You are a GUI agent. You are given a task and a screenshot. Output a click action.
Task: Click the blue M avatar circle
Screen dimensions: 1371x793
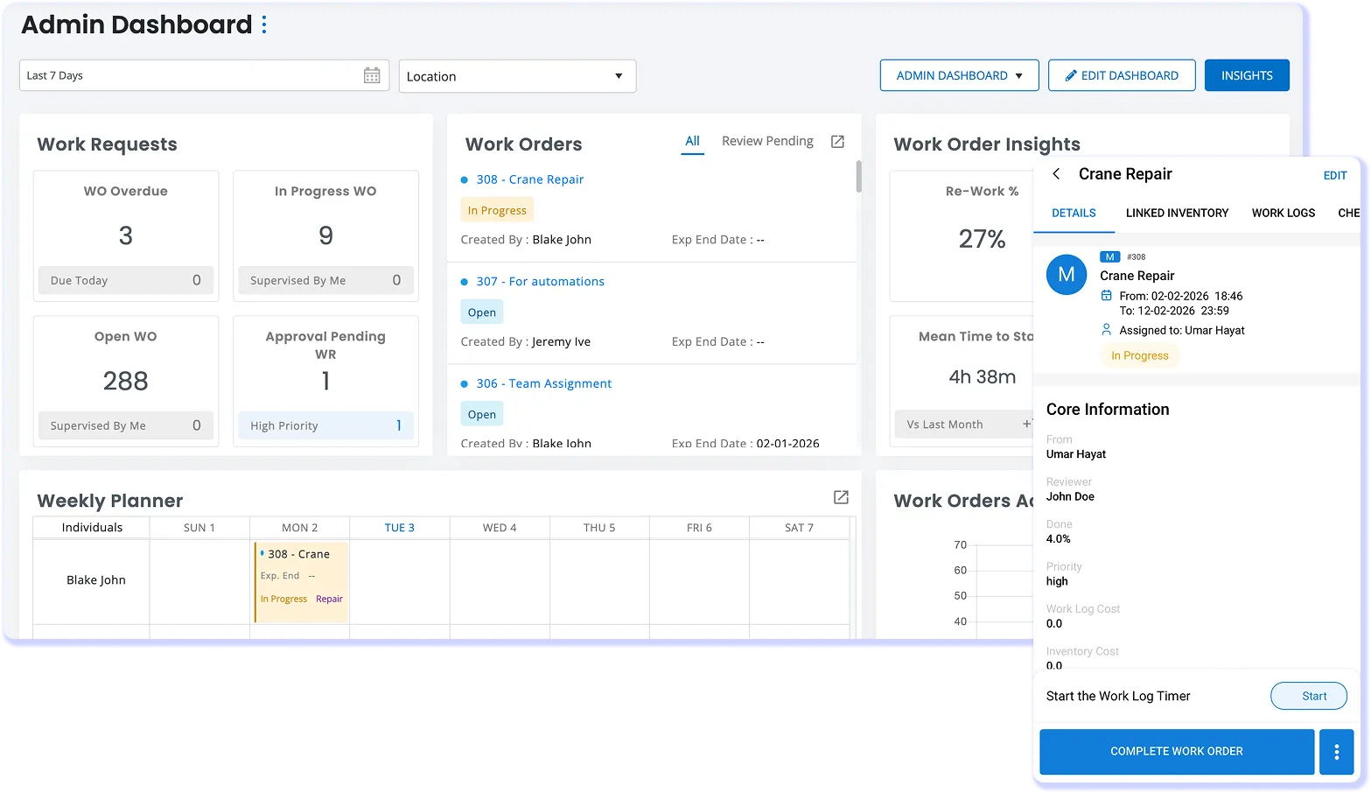coord(1067,275)
